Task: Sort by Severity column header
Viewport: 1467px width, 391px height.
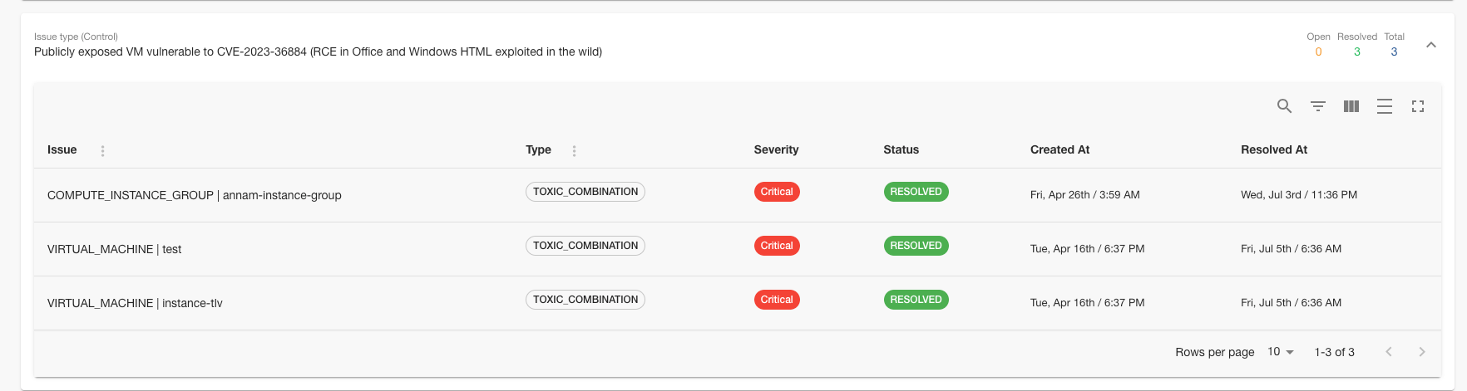Action: [776, 149]
